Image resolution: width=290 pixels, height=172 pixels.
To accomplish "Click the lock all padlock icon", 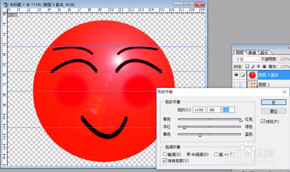I will coord(264,67).
